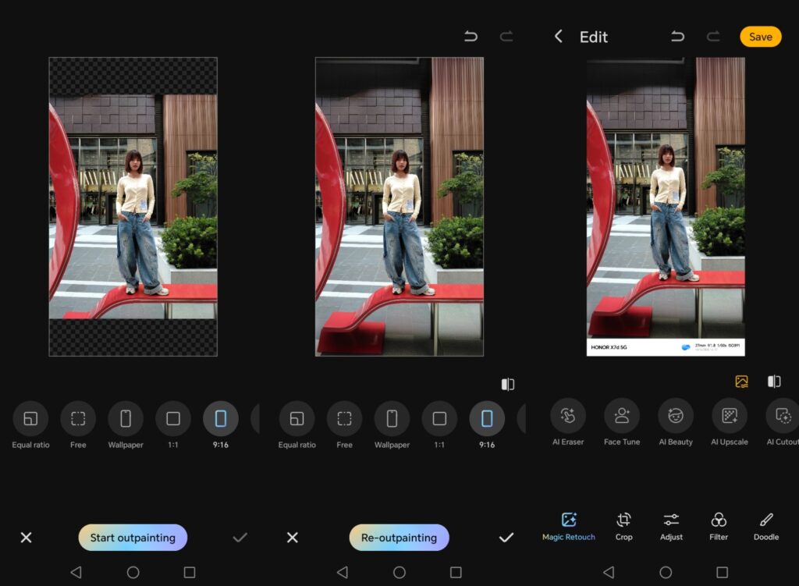This screenshot has height=586, width=799.
Task: Open the AI Cutout tool
Action: (x=782, y=417)
